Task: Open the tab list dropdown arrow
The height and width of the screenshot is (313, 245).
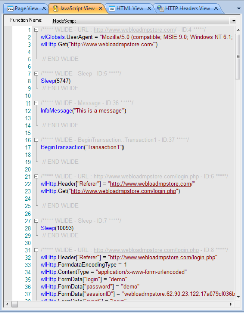Action: (x=239, y=9)
